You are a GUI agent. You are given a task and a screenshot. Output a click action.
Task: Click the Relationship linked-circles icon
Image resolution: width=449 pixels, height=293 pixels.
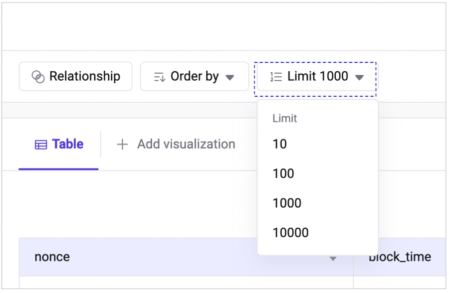pos(38,77)
